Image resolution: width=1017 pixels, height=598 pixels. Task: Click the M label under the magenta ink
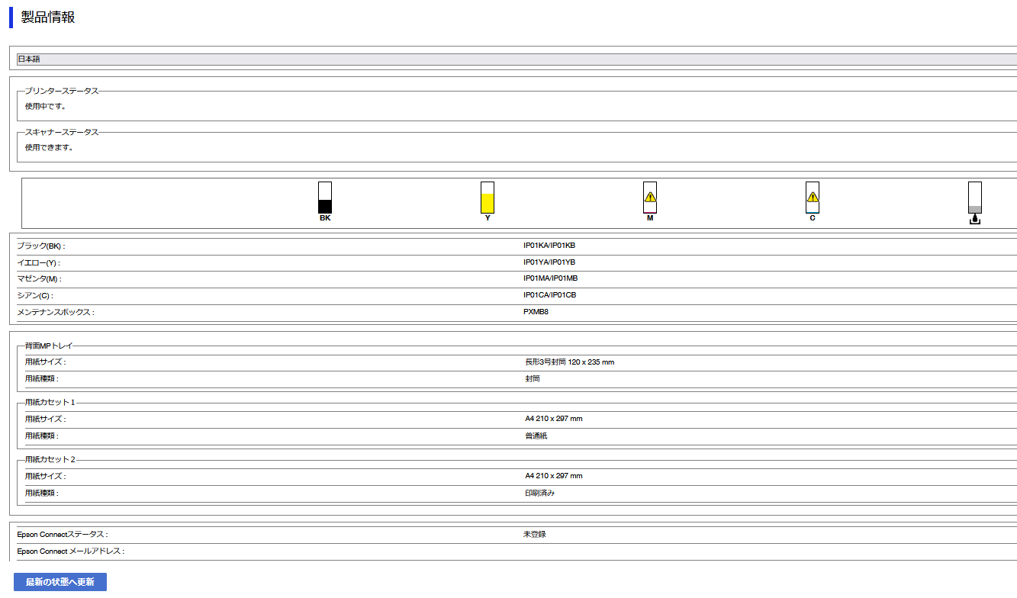pyautogui.click(x=650, y=218)
